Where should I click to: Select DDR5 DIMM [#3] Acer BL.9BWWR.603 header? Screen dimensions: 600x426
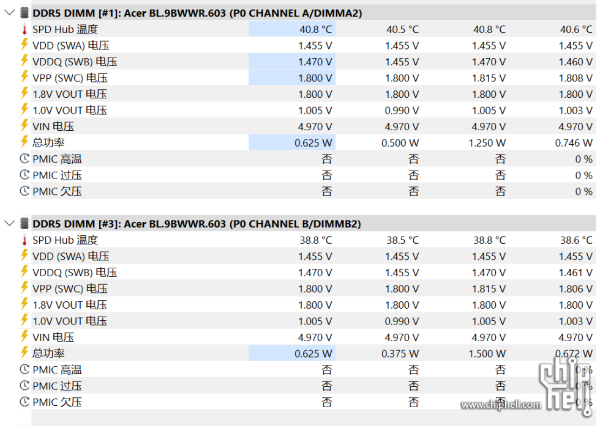[197, 224]
